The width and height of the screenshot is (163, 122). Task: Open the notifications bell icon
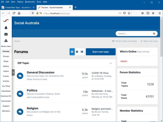(x=6, y=28)
